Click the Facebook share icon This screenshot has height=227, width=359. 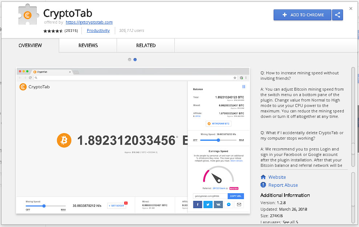[x=197, y=204]
